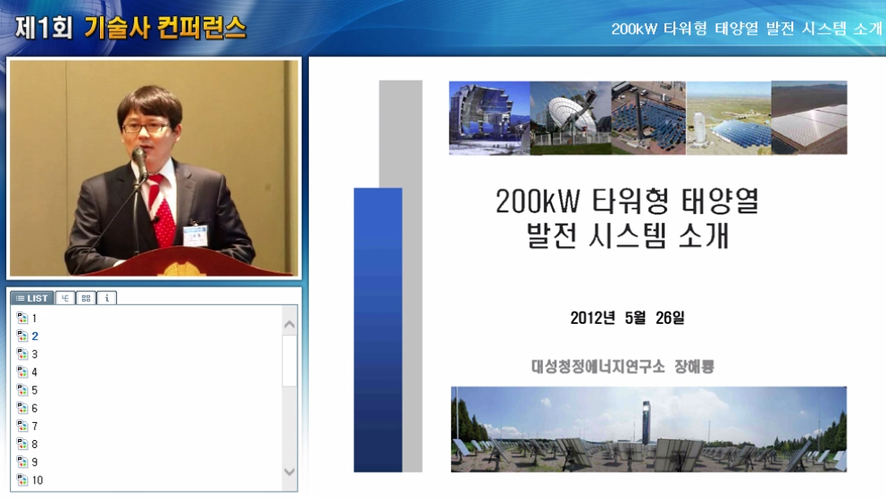The width and height of the screenshot is (886, 498).
Task: Go to slide 6 in the list
Action: (35, 409)
